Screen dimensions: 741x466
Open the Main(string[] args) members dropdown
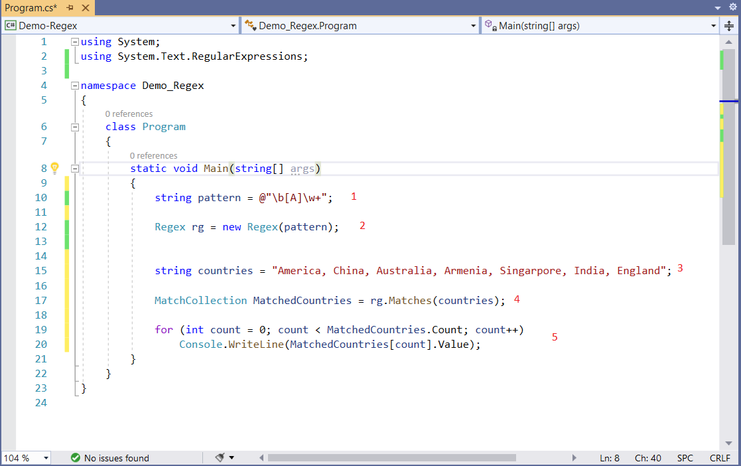712,25
